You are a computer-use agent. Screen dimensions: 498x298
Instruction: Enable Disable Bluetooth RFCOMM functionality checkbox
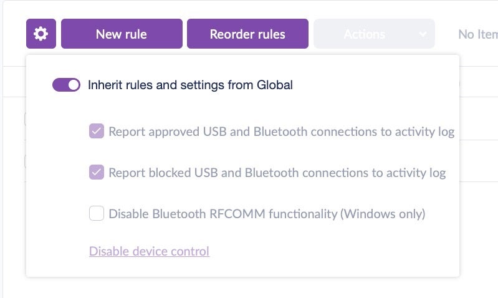pyautogui.click(x=96, y=214)
